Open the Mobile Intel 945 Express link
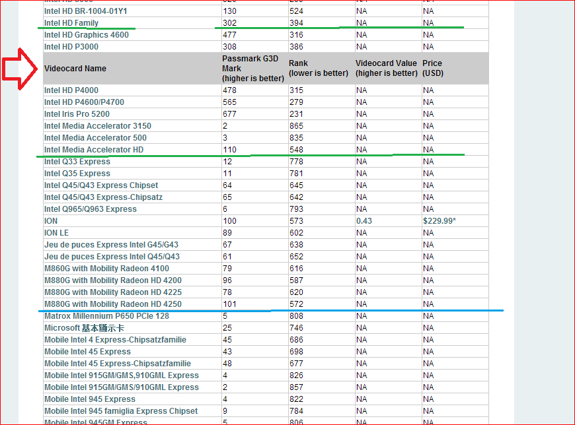The image size is (575, 425). (89, 399)
